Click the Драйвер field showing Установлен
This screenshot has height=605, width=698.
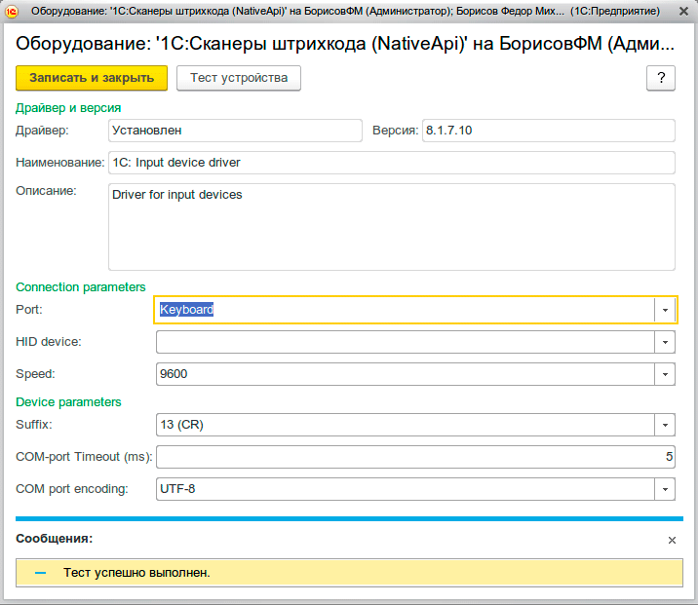(x=235, y=131)
